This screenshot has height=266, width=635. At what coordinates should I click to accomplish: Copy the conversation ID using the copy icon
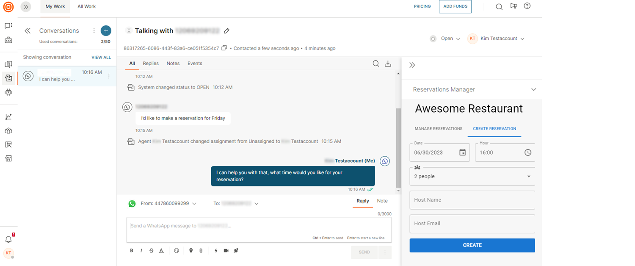click(x=224, y=48)
